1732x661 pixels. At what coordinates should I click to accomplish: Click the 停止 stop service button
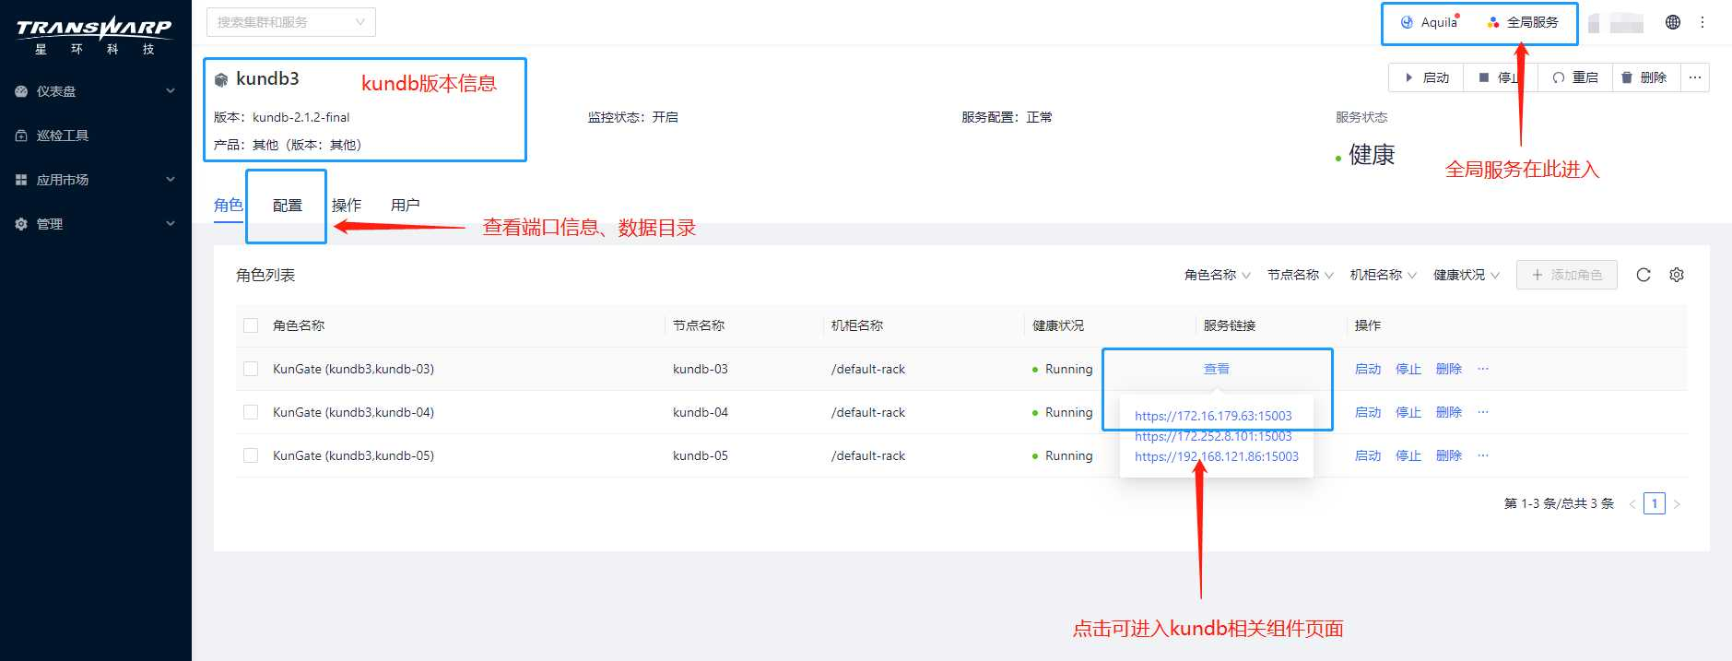point(1501,77)
